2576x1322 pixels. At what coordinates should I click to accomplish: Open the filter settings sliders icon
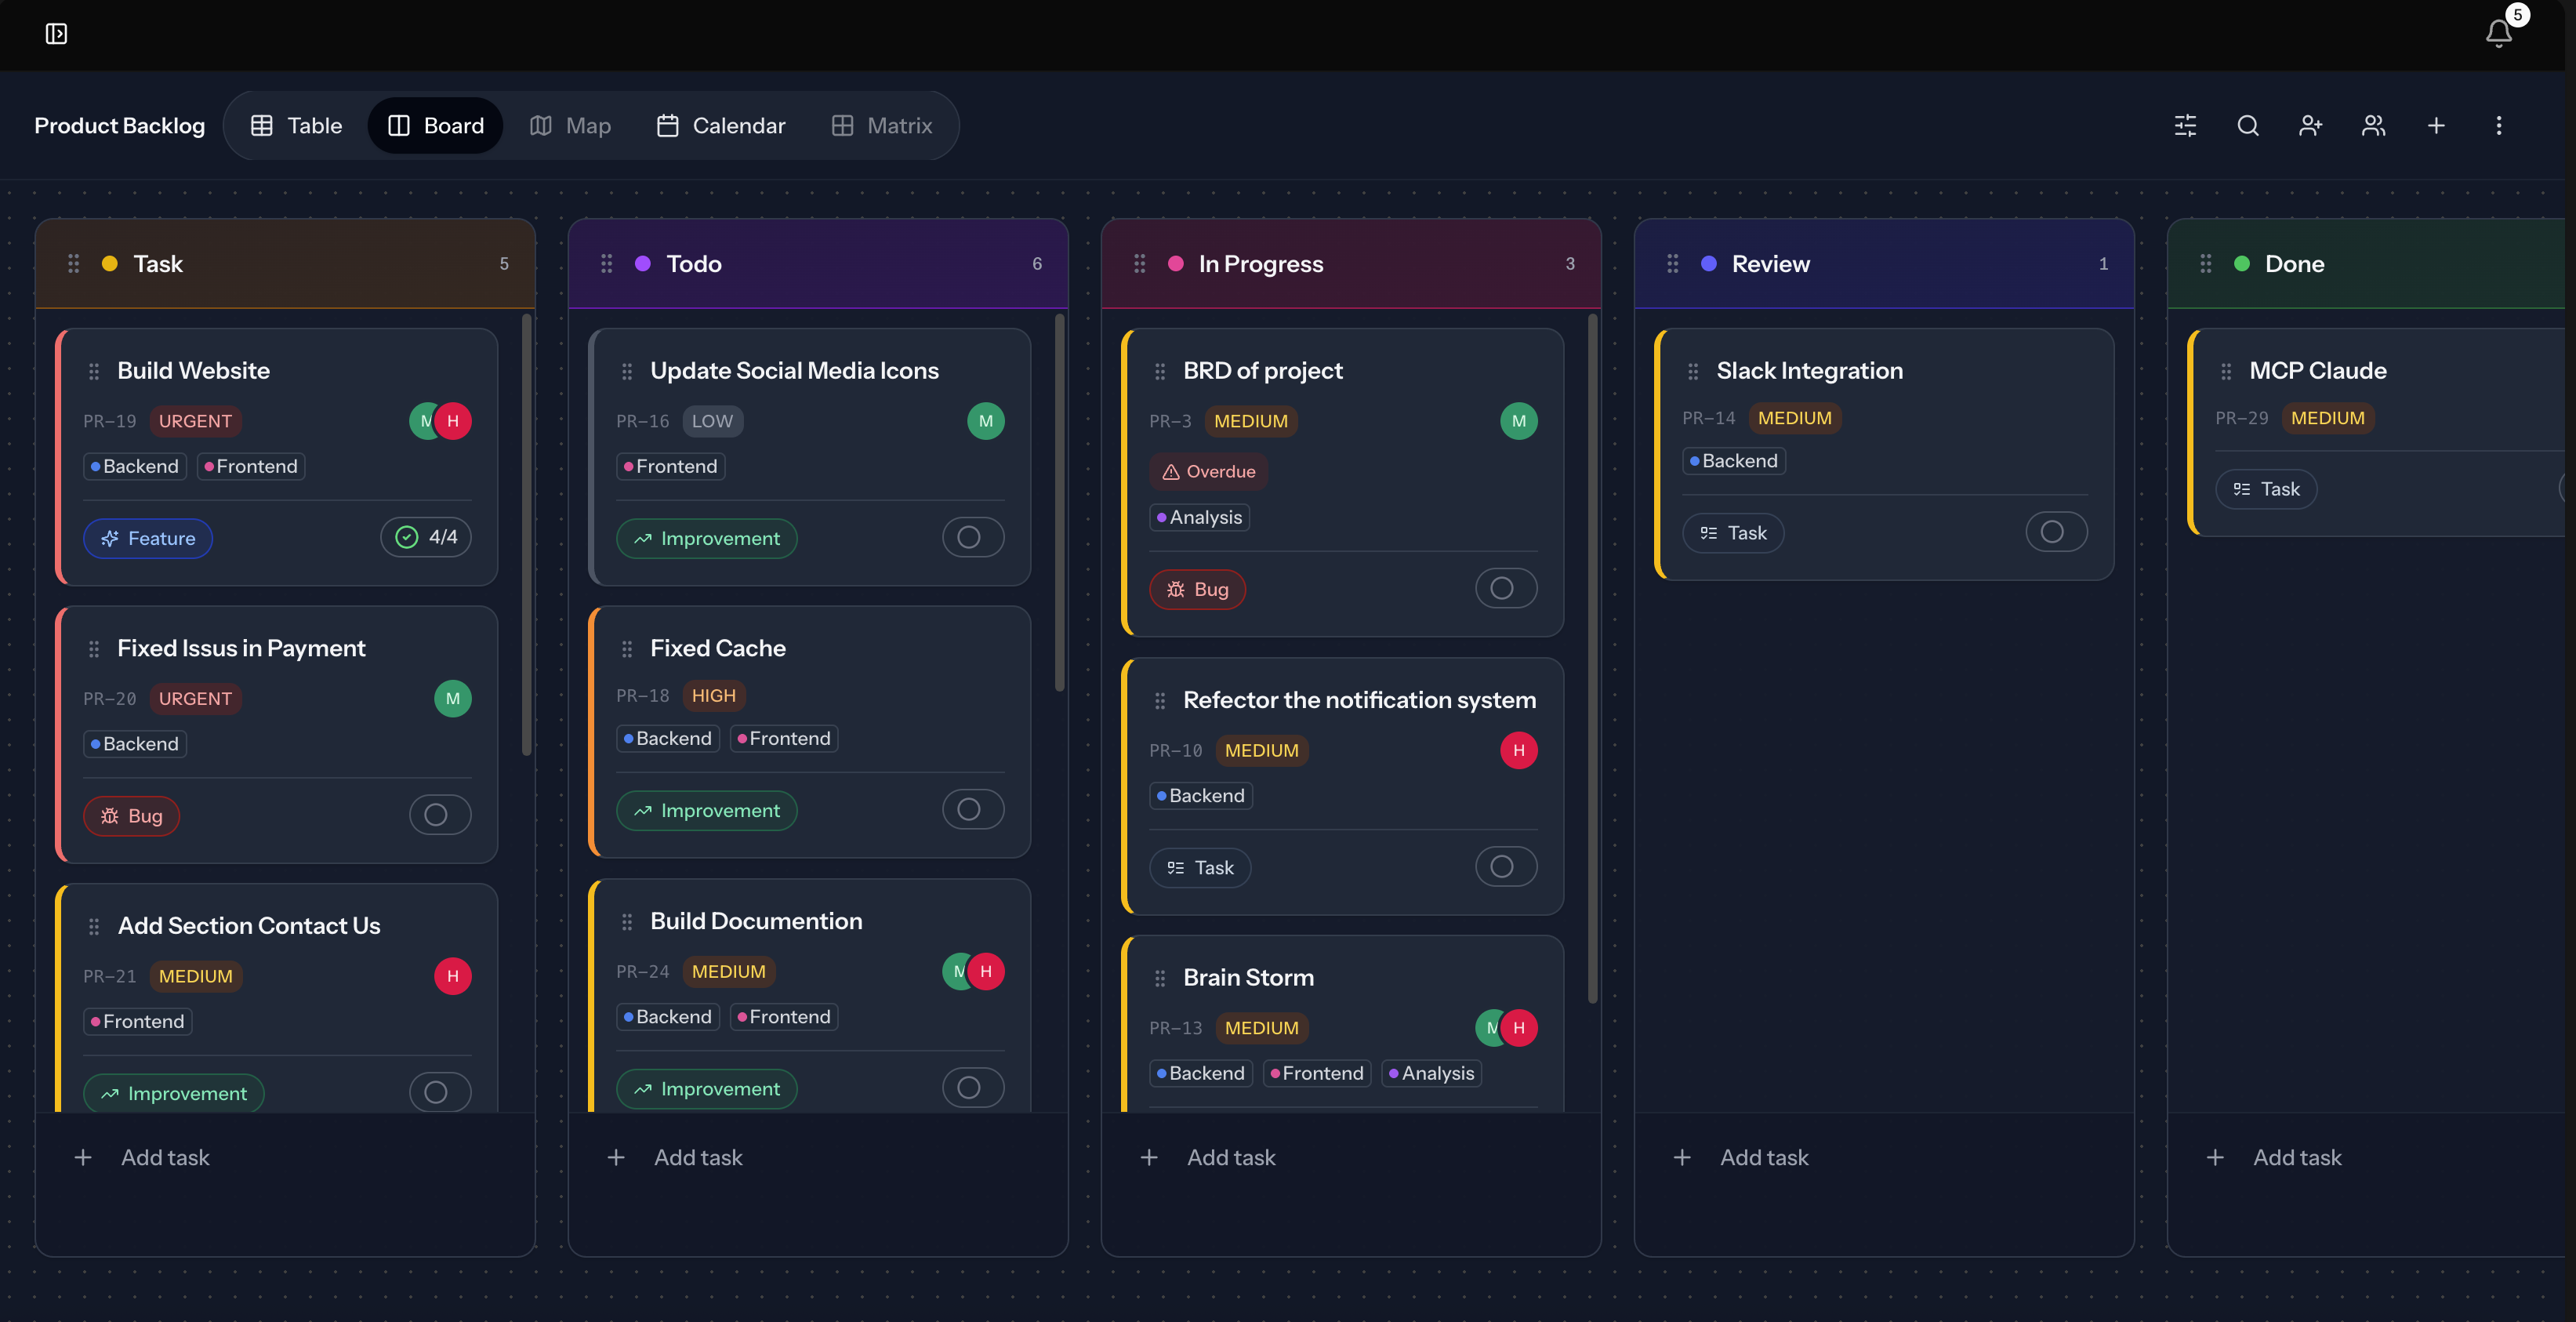(2185, 126)
